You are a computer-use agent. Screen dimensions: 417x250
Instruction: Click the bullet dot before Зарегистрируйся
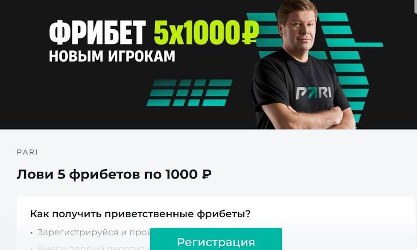coord(31,233)
